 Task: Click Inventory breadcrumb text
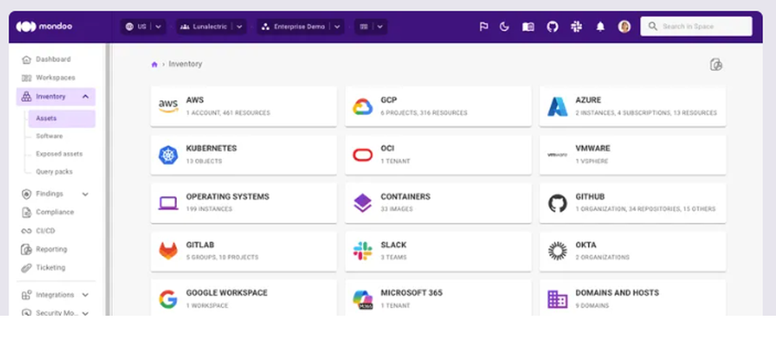click(185, 64)
